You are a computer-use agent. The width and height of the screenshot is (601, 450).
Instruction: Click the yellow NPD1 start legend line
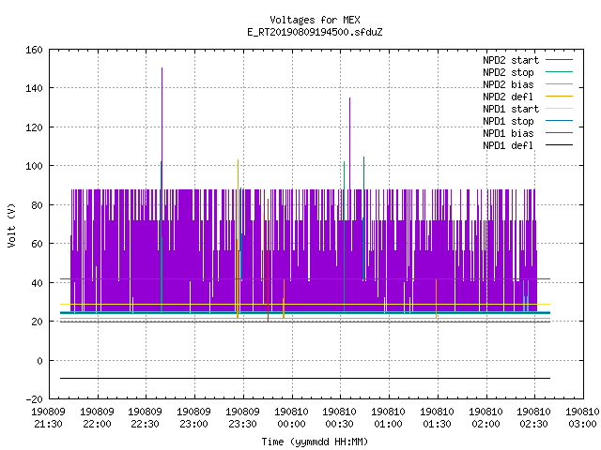pos(560,109)
